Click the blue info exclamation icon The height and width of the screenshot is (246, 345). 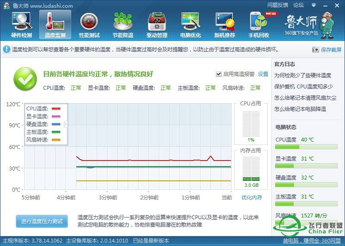[x=6, y=49]
